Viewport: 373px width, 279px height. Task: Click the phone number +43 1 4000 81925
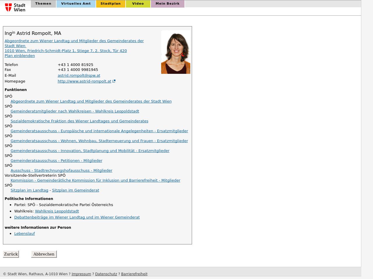click(x=75, y=65)
